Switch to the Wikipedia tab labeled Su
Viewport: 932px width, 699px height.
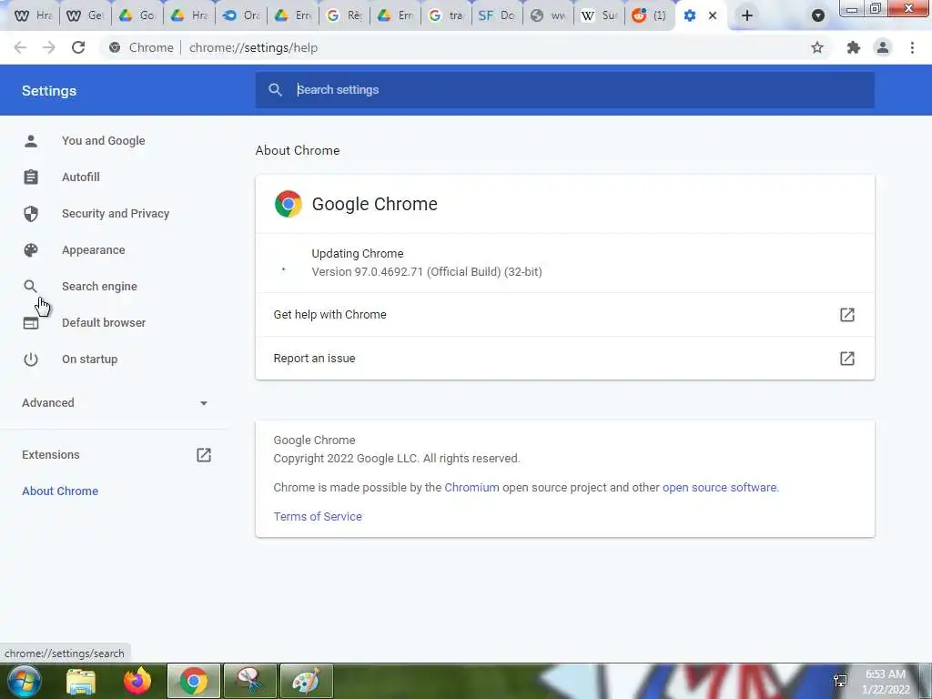599,15
